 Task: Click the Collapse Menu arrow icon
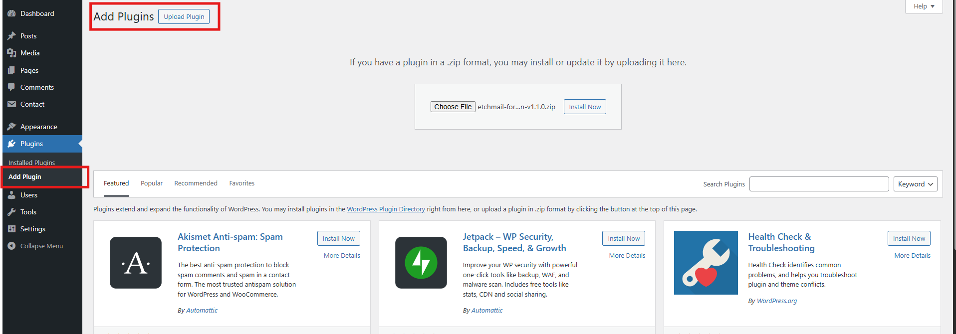pos(11,246)
